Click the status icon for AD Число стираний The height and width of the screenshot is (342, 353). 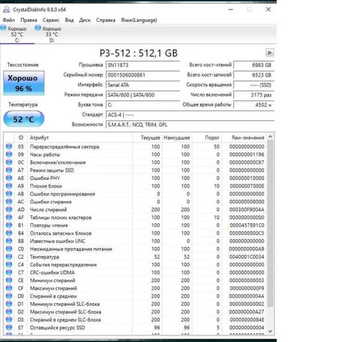[x=9, y=209]
